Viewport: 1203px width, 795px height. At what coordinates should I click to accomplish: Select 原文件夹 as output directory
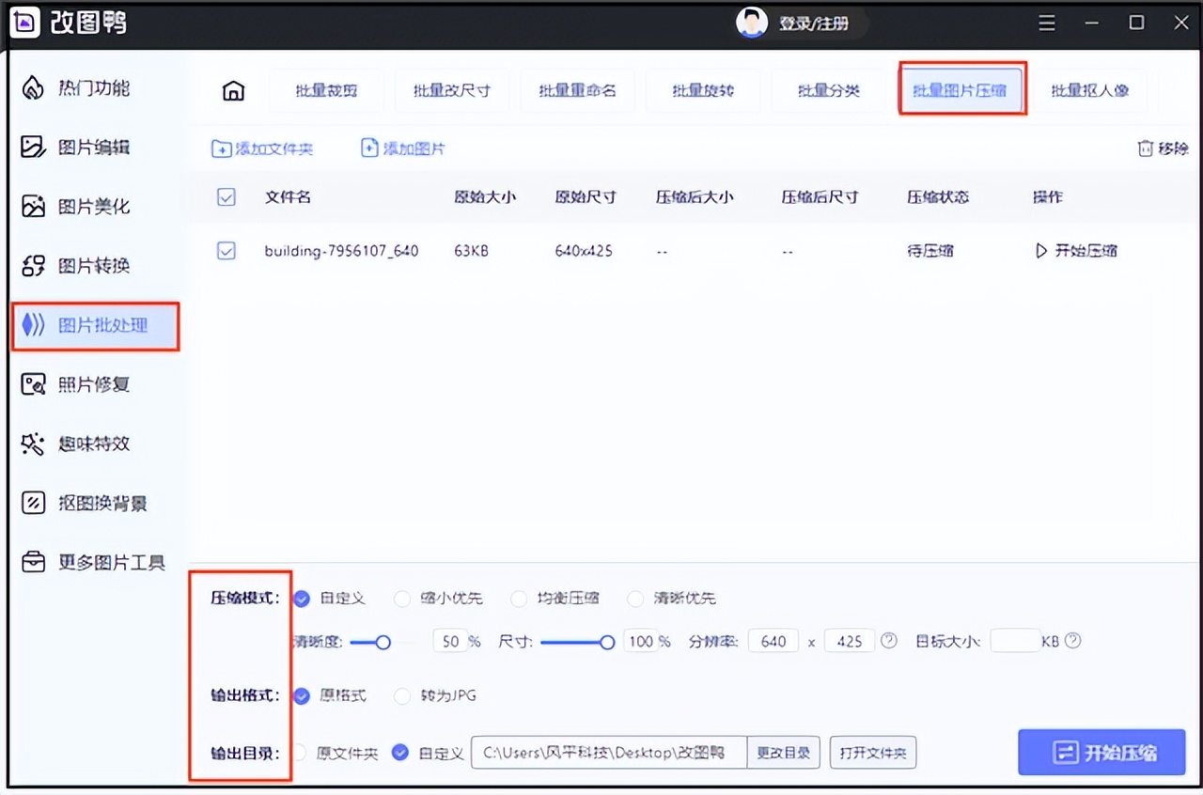[299, 752]
